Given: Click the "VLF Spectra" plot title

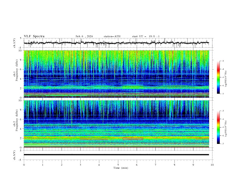Looking at the screenshot, I should point(34,36).
